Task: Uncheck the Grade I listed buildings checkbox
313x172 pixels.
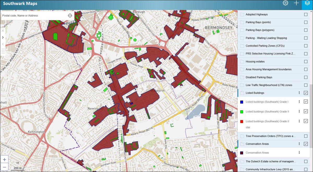Action: [x=306, y=102]
